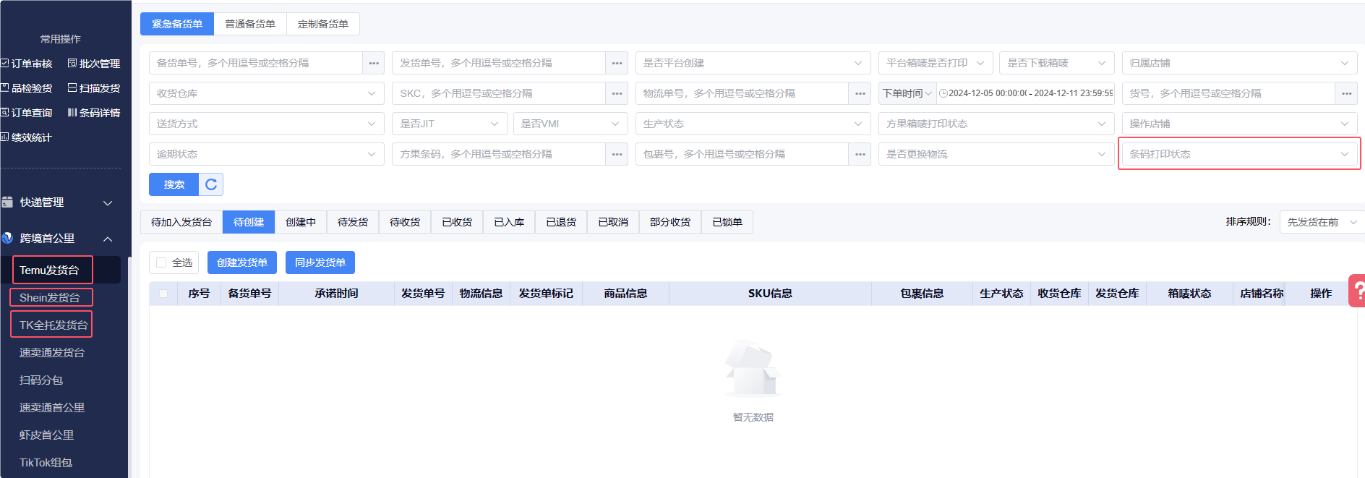
Task: Switch to the 普通备货单 tab
Action: pos(250,24)
